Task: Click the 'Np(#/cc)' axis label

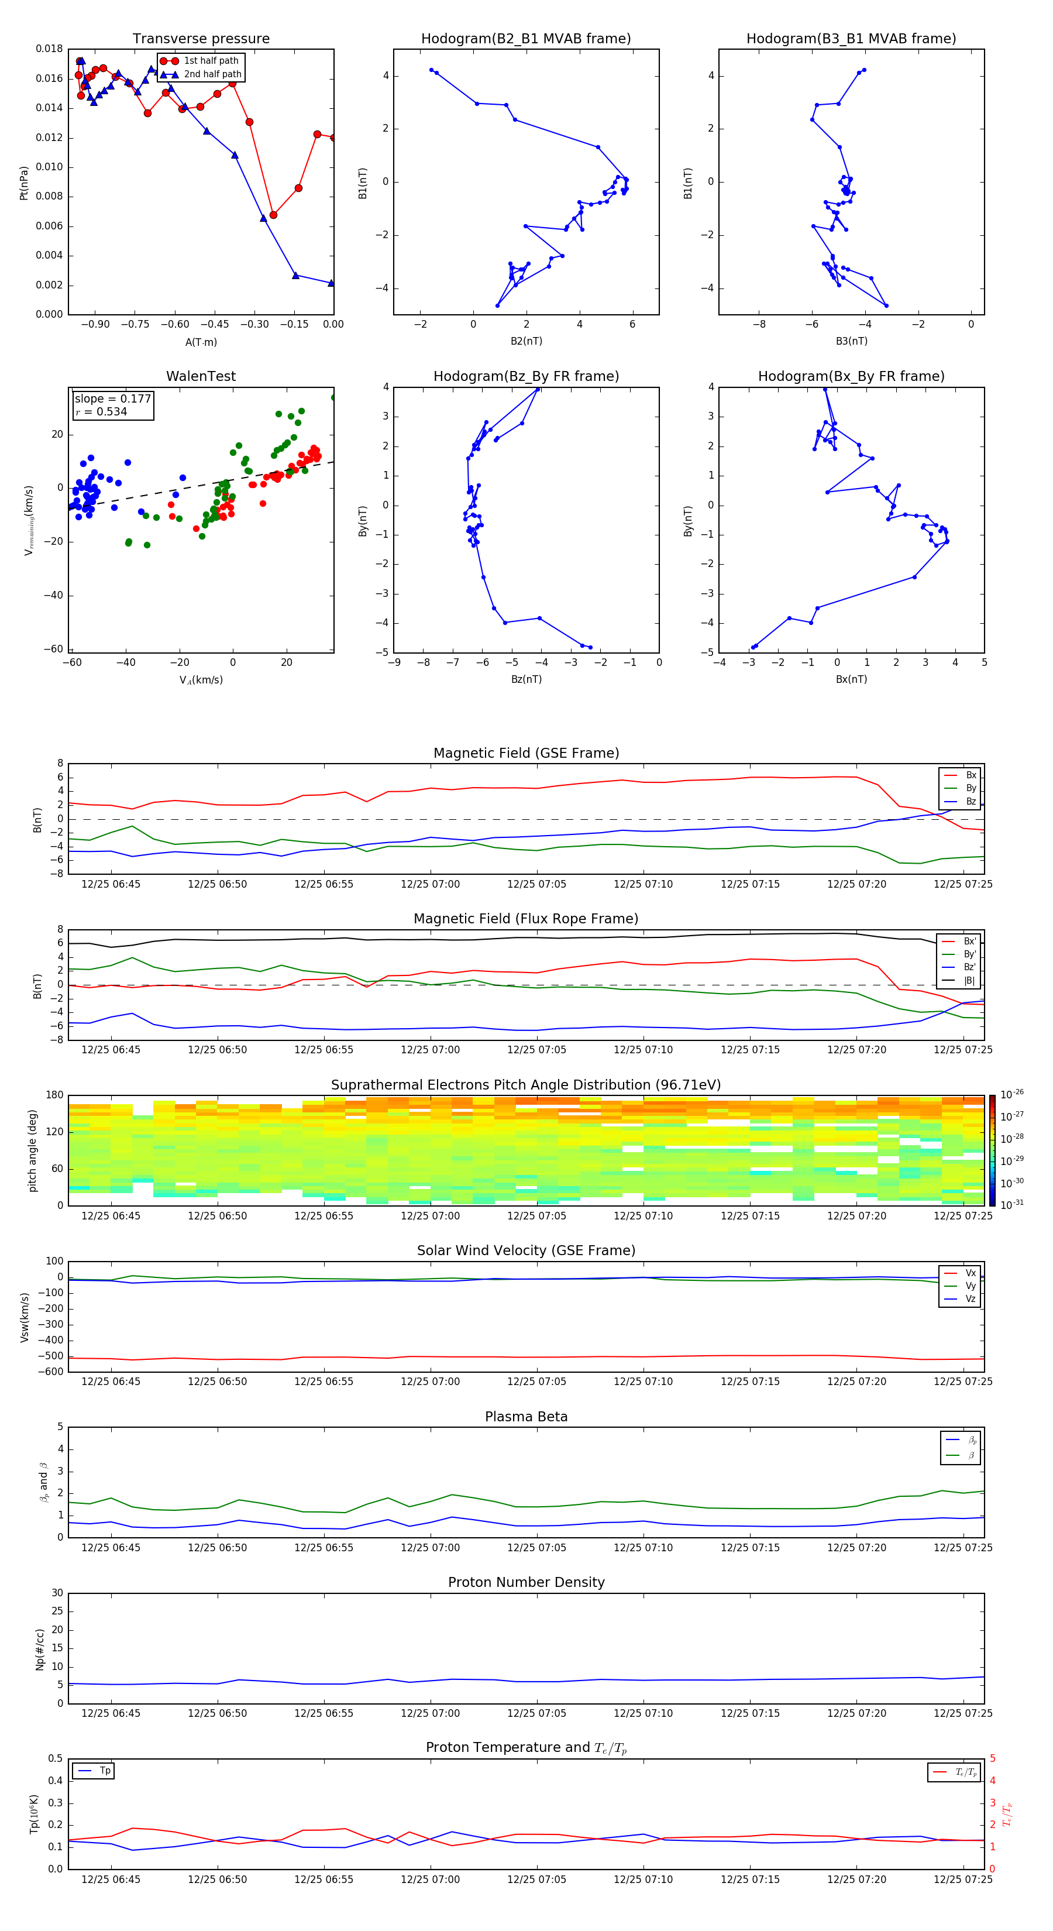Action: pos(40,1649)
